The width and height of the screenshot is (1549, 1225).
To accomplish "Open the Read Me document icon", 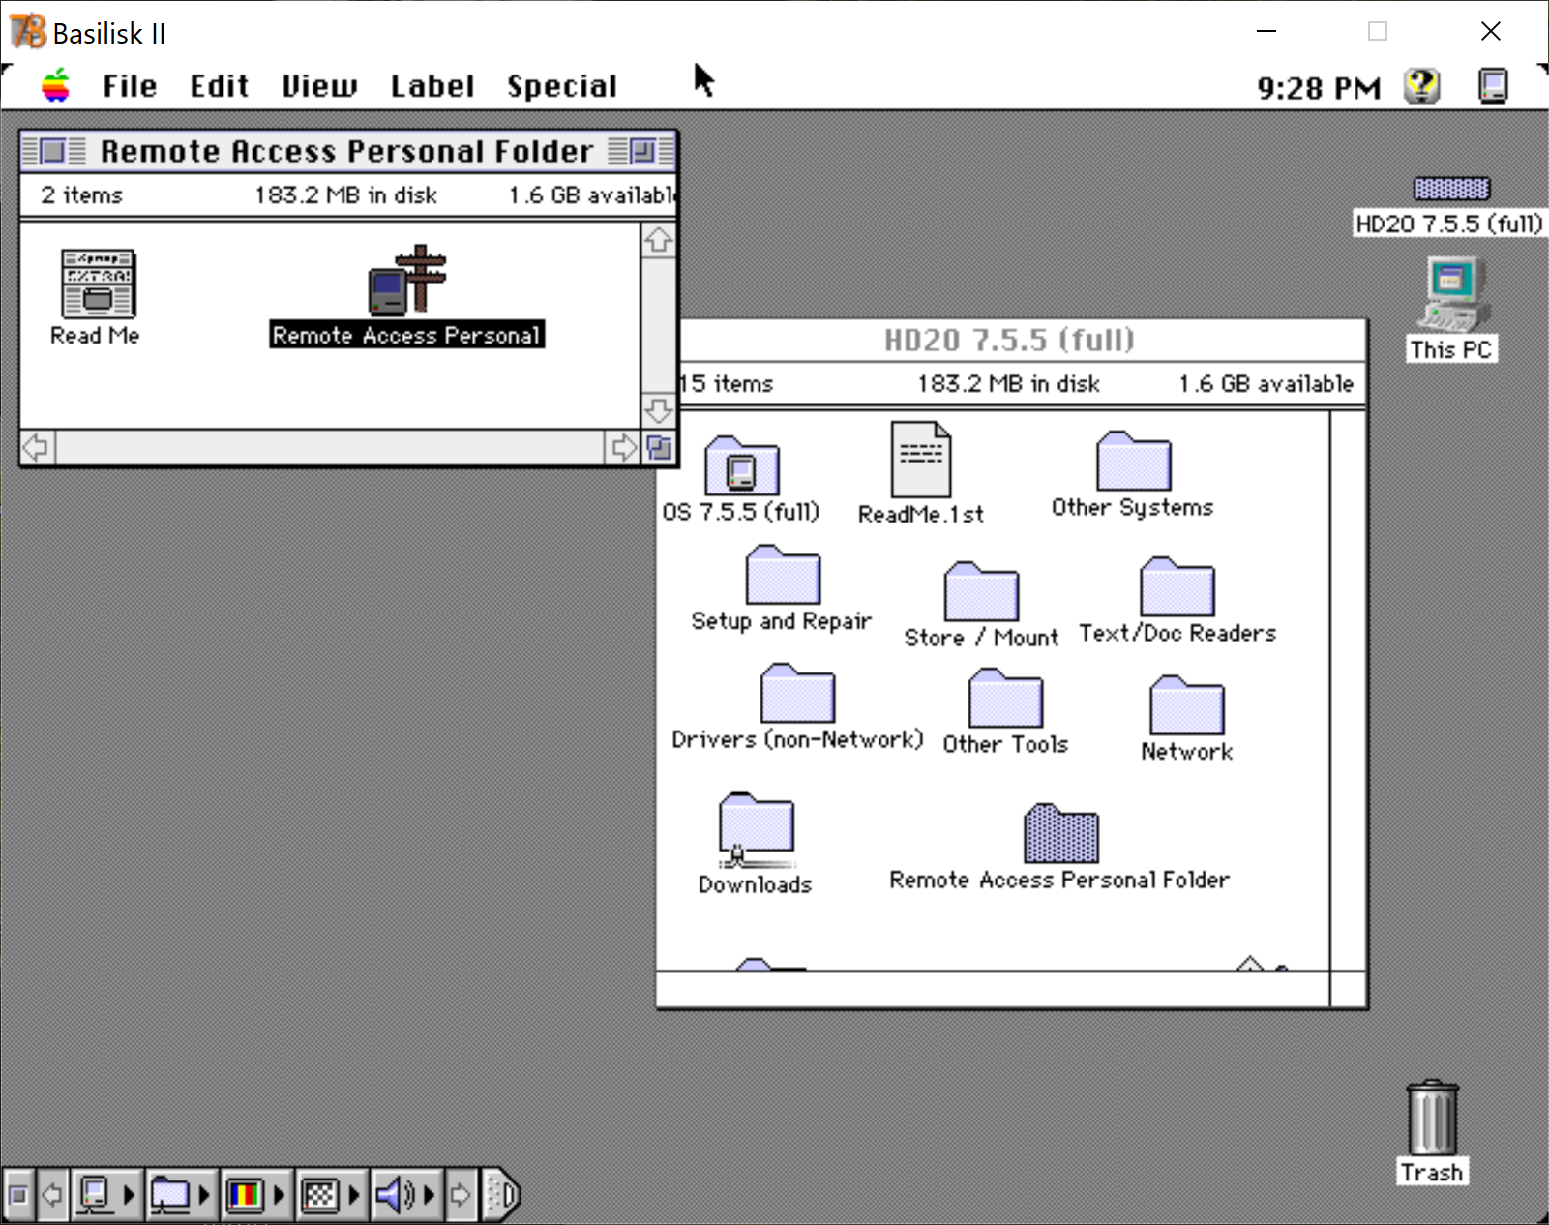I will coord(98,284).
